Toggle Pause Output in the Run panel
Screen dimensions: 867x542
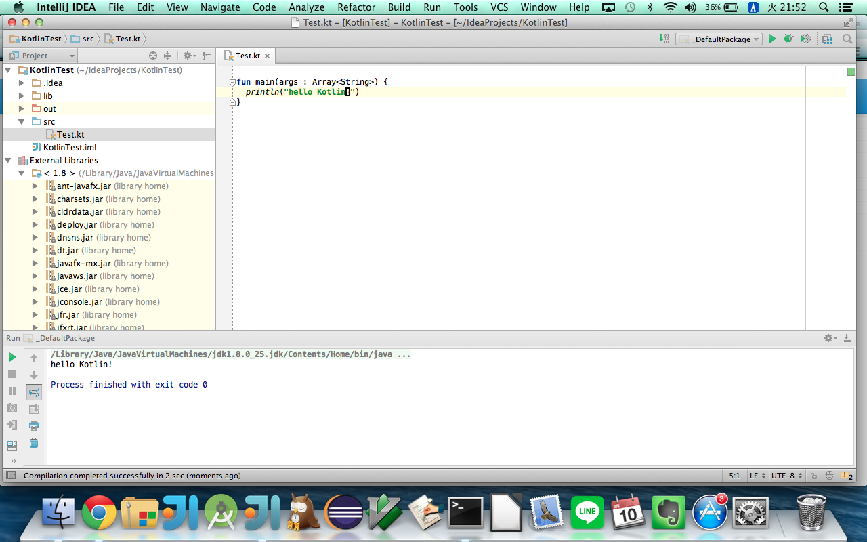coord(12,391)
